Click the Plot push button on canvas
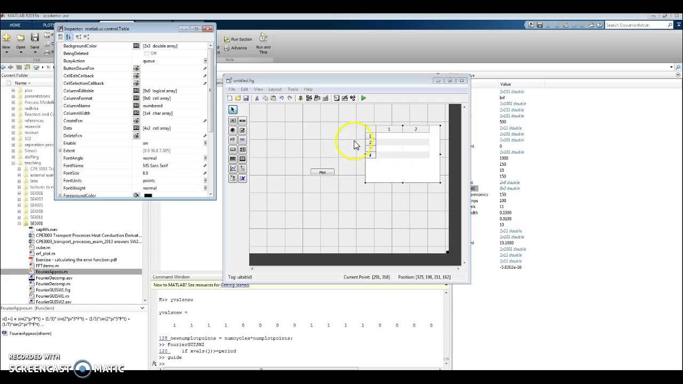The width and height of the screenshot is (683, 384). tap(322, 172)
